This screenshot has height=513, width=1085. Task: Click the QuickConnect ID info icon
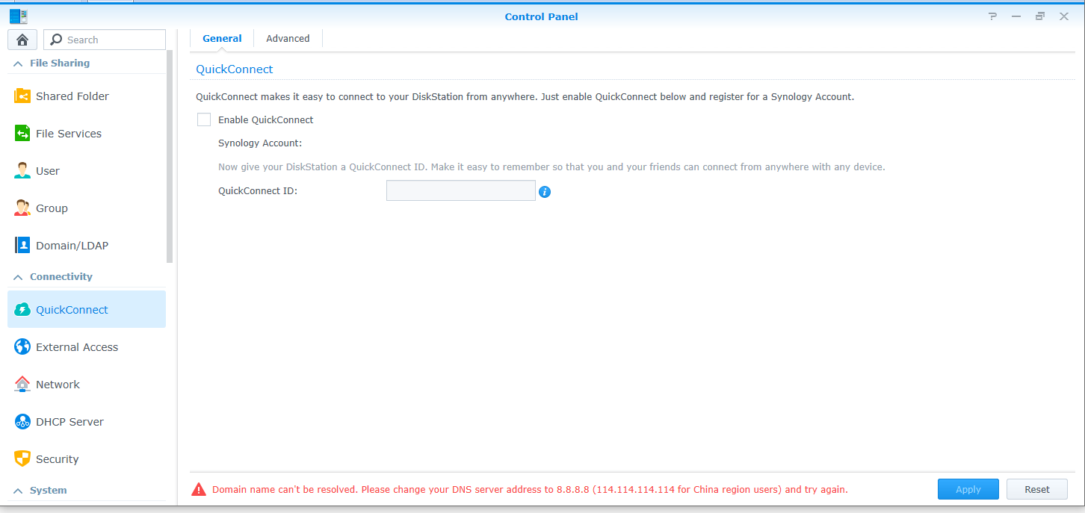[x=545, y=192]
